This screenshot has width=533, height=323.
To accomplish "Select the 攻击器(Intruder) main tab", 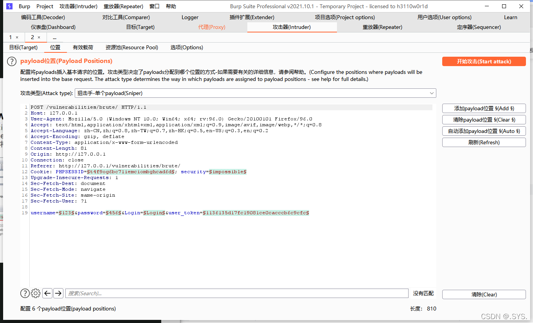I will (292, 27).
